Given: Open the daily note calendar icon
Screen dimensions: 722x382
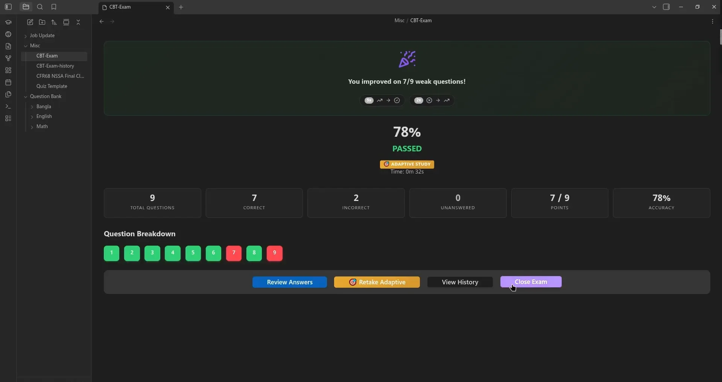Looking at the screenshot, I should point(8,82).
